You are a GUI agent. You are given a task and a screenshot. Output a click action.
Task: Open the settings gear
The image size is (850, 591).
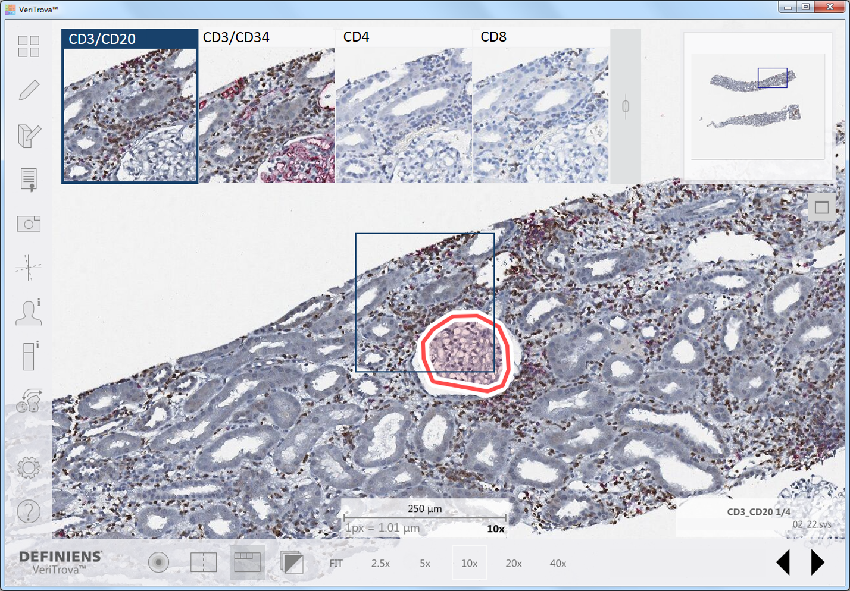pyautogui.click(x=29, y=468)
